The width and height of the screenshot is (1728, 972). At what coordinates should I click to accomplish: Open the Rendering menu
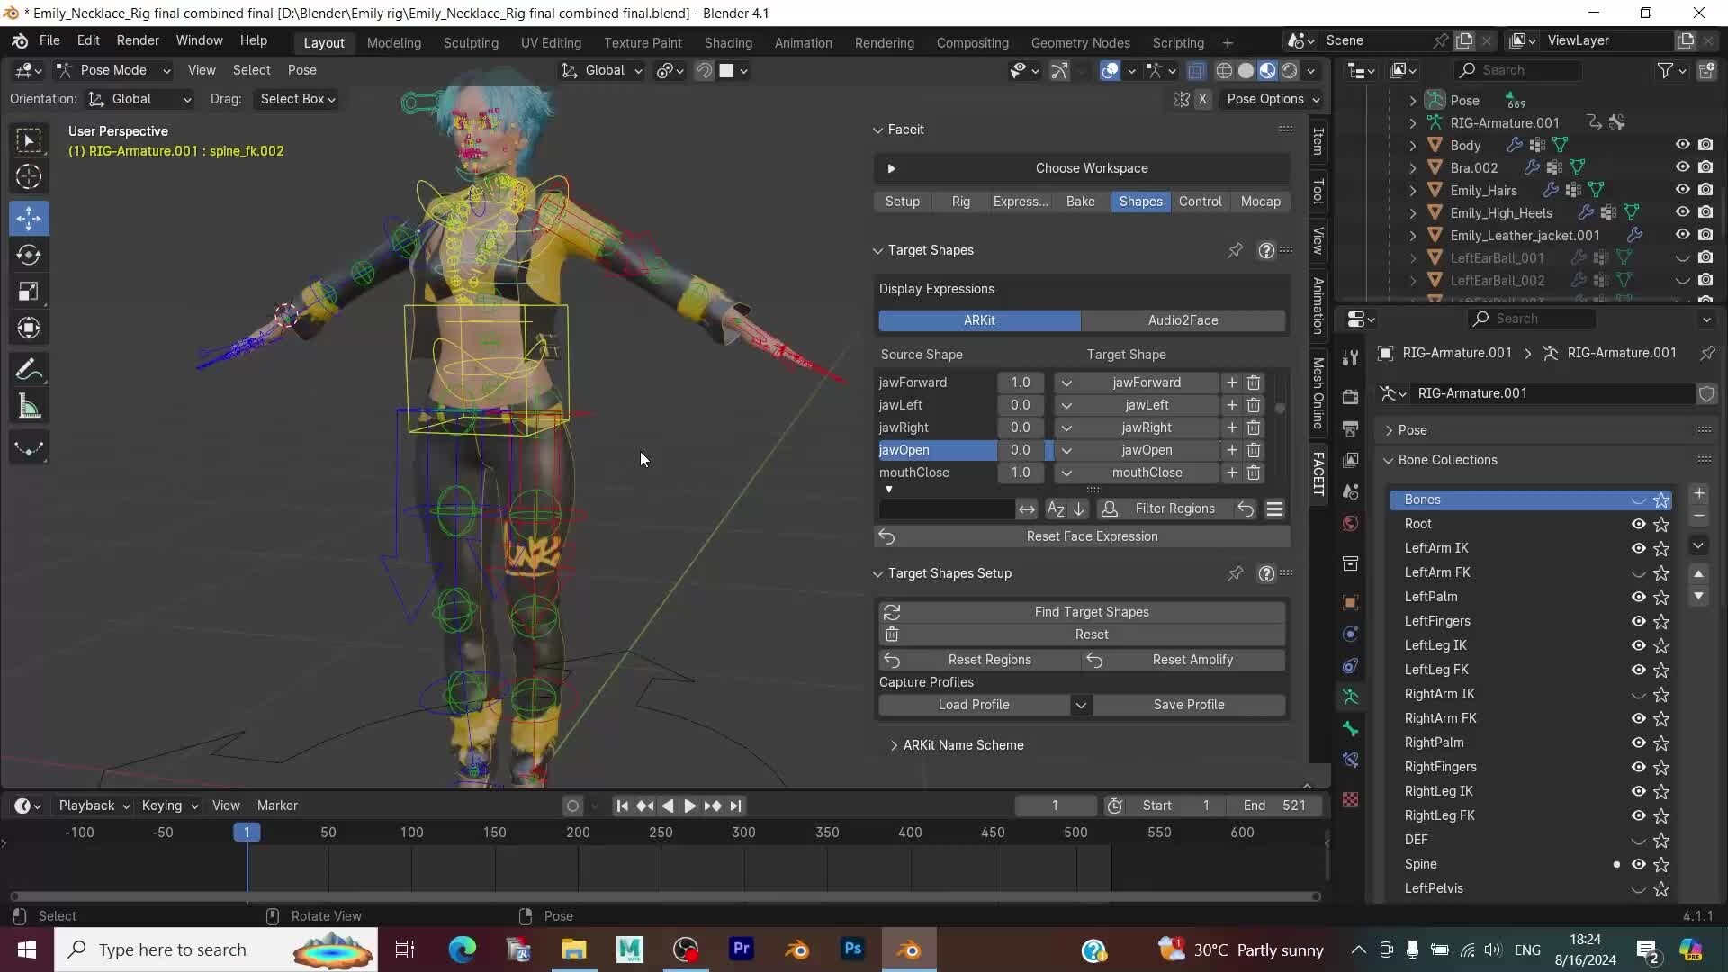tap(884, 42)
